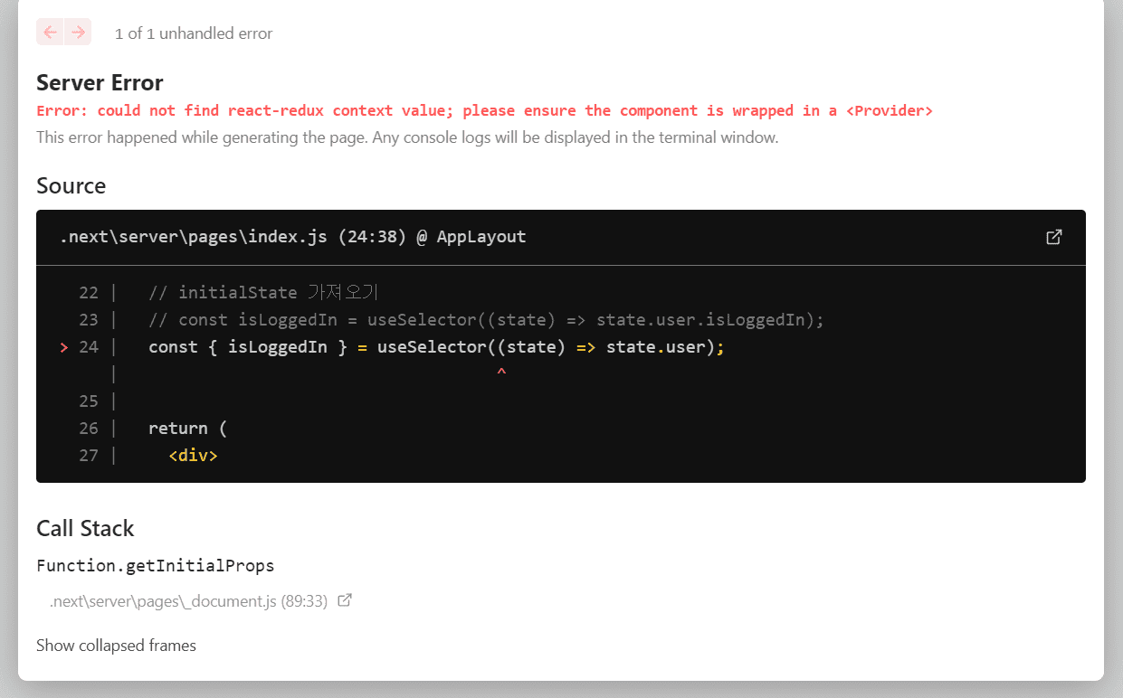1123x698 pixels.
Task: Click the 'return (' code on line 26
Action: [187, 429]
